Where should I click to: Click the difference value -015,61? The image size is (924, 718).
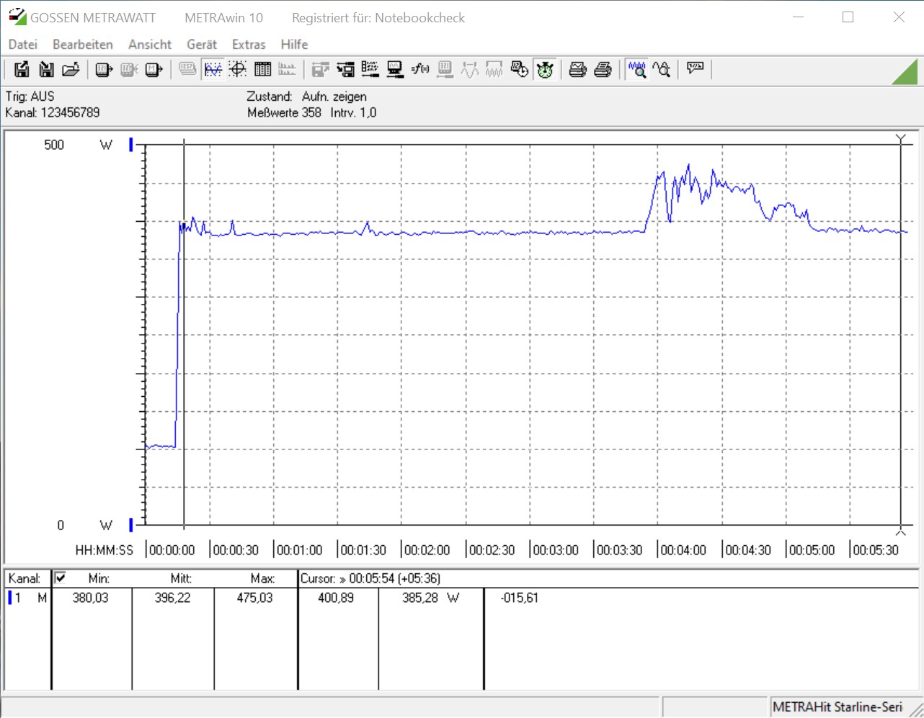(520, 598)
